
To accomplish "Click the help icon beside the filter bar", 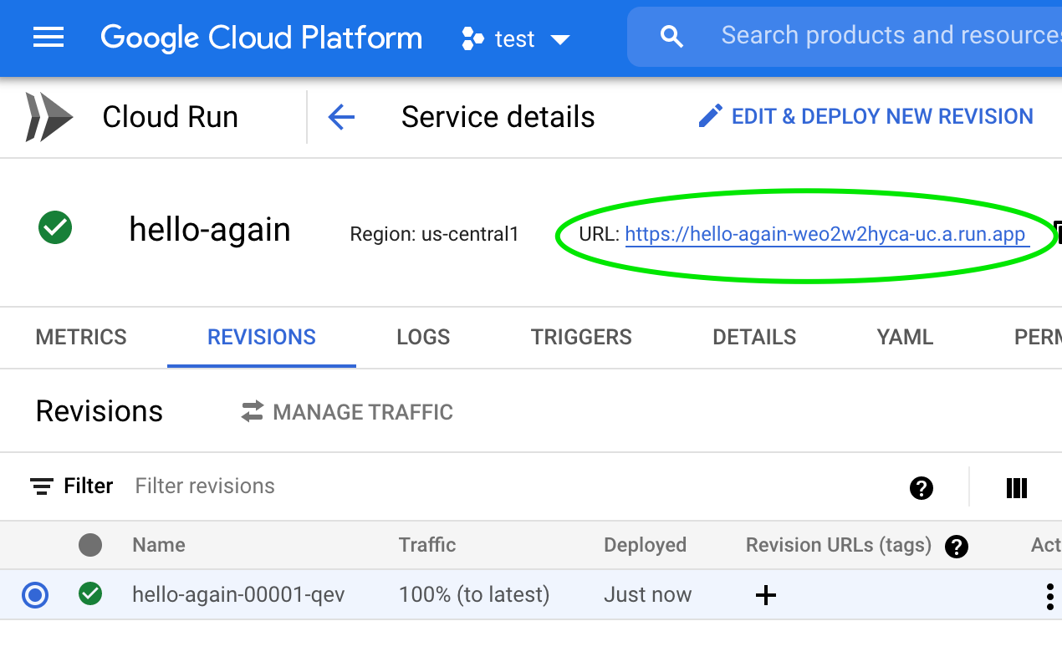I will click(x=921, y=487).
